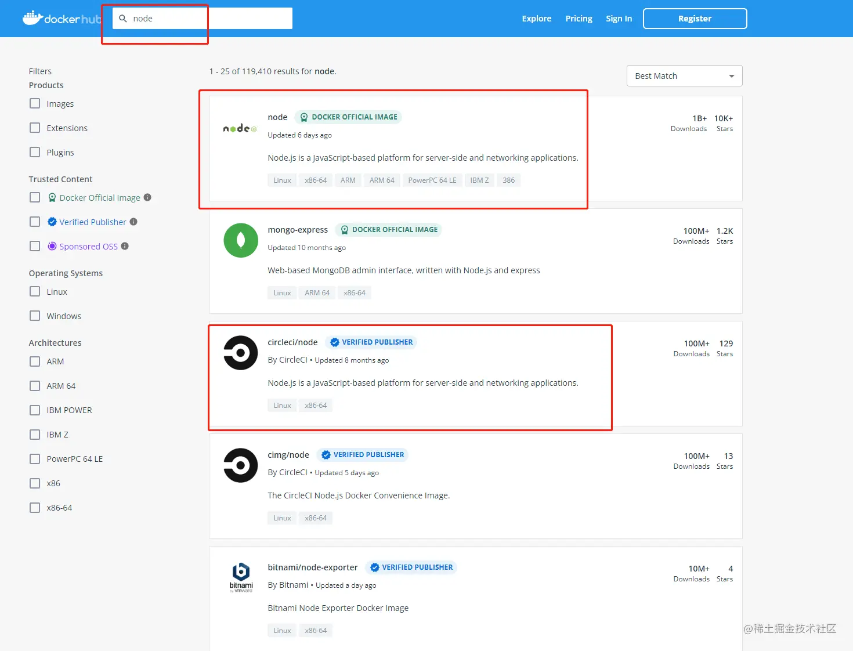Click info icon next to Verified Publisher filter
Image resolution: width=853 pixels, height=651 pixels.
(133, 222)
